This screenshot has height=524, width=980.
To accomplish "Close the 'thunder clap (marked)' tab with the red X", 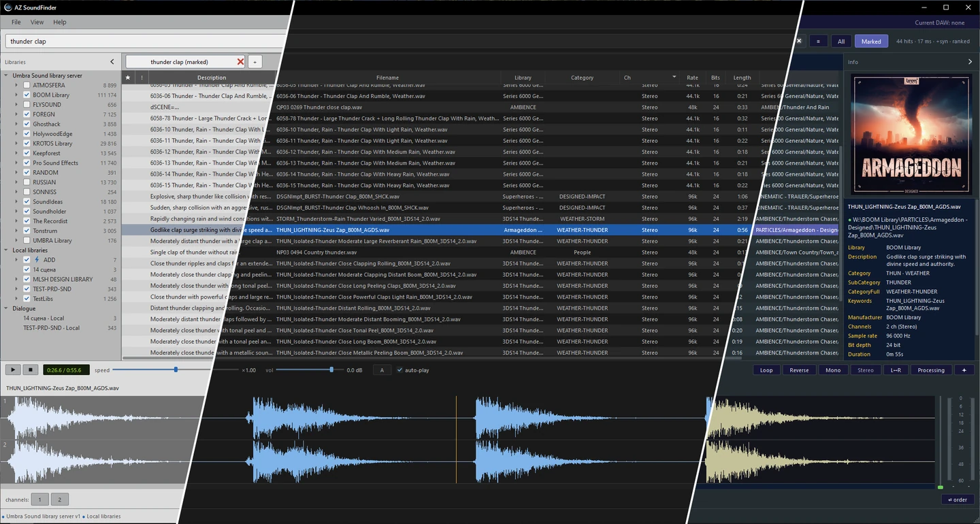I will (x=240, y=62).
